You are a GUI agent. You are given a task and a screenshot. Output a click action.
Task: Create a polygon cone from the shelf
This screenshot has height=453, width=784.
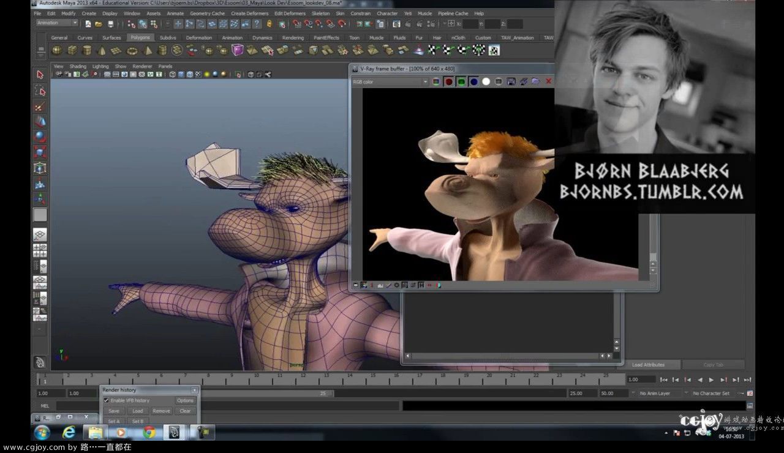point(102,50)
